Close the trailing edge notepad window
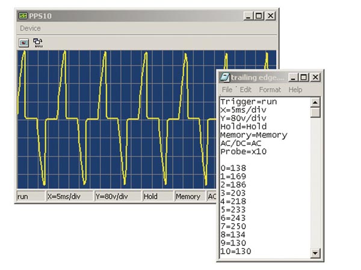361x270 pixels. [315, 77]
